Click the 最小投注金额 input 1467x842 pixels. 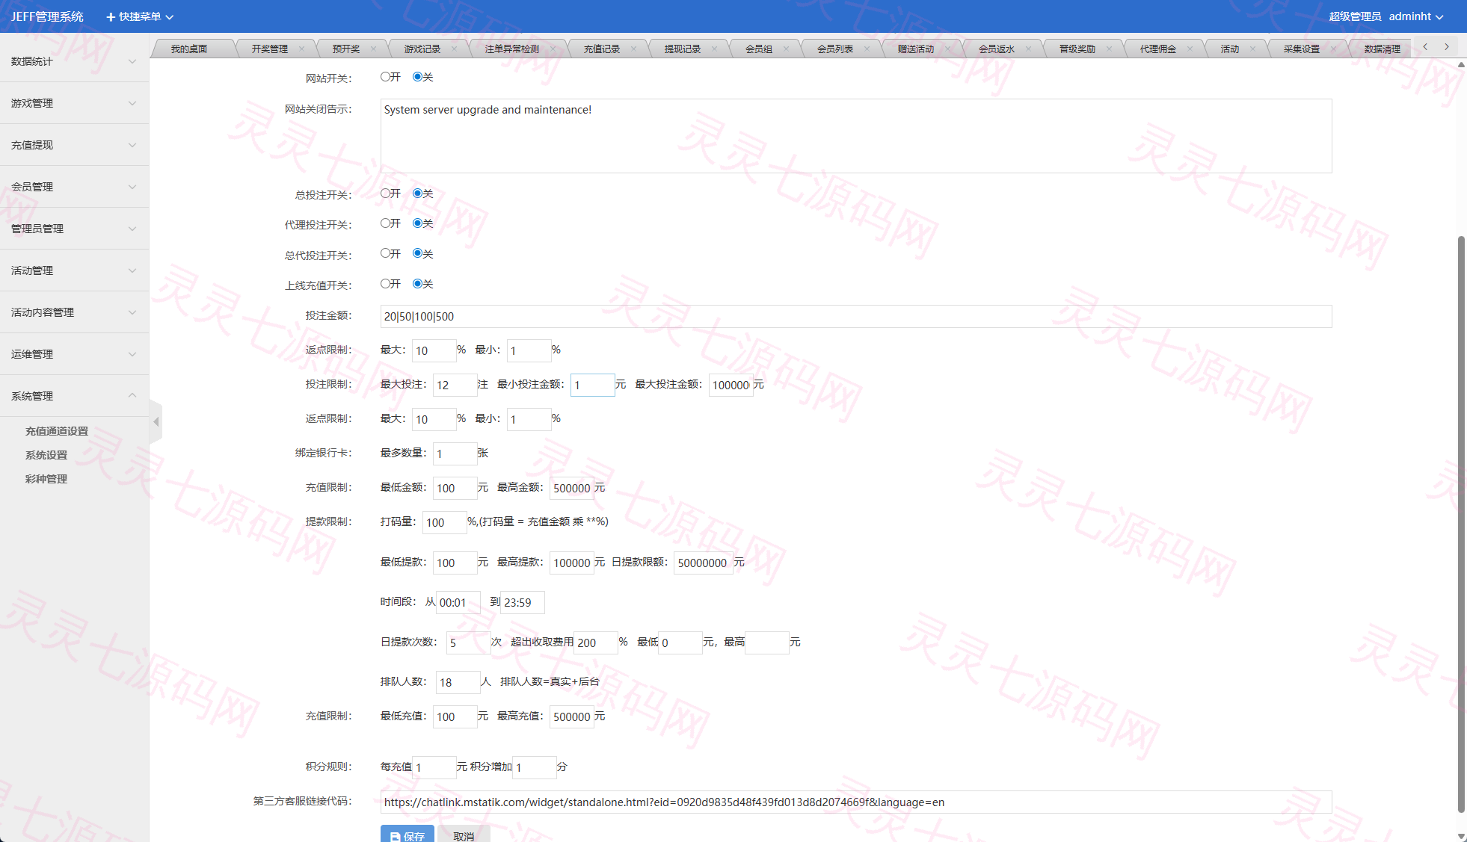pyautogui.click(x=593, y=385)
